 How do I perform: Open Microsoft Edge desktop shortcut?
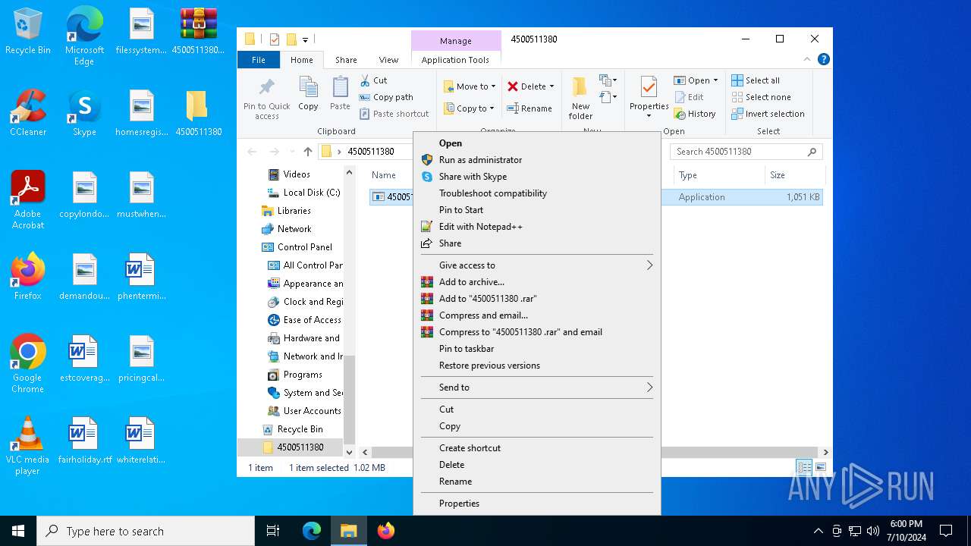[x=84, y=36]
